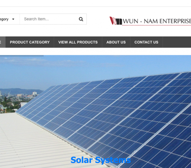191x168 pixels.
Task: Open the category dropdown caret arrow
Action: (13, 19)
